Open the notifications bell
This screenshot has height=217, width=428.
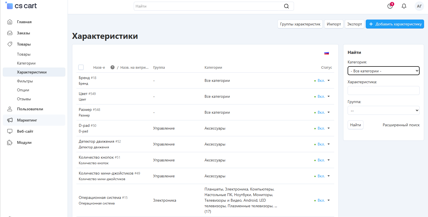pyautogui.click(x=404, y=6)
